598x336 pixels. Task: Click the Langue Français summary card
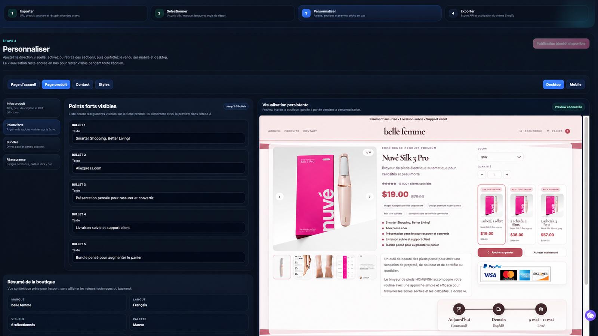(189, 302)
